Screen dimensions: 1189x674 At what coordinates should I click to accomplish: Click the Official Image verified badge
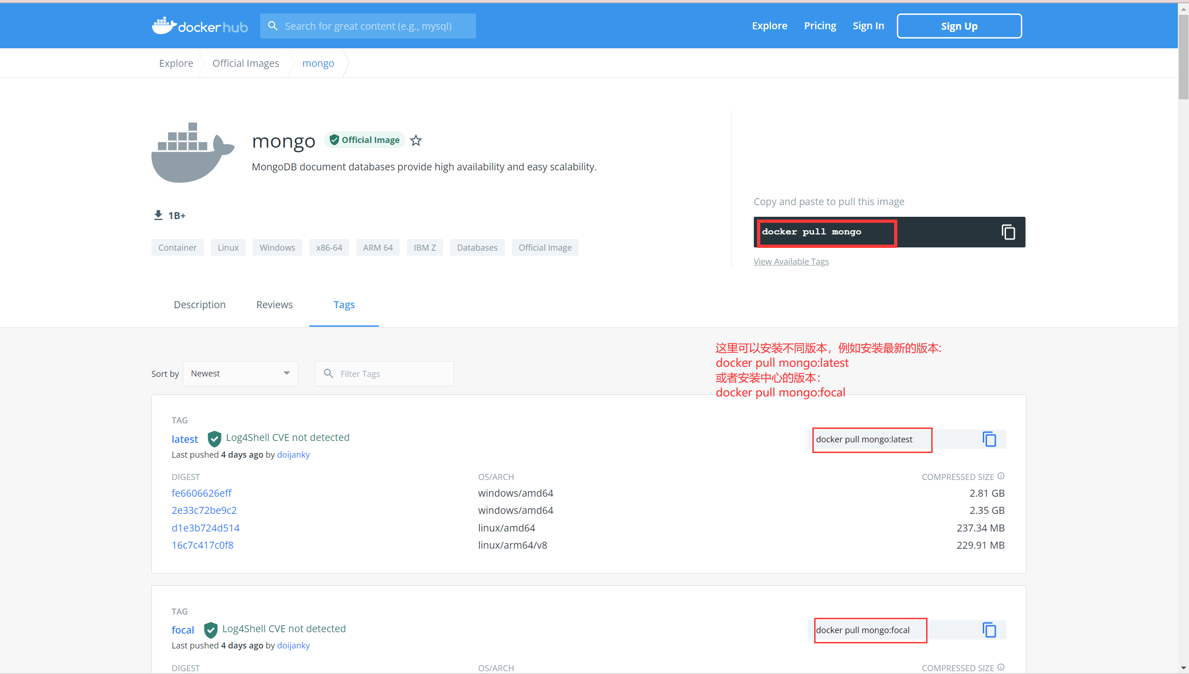click(365, 140)
